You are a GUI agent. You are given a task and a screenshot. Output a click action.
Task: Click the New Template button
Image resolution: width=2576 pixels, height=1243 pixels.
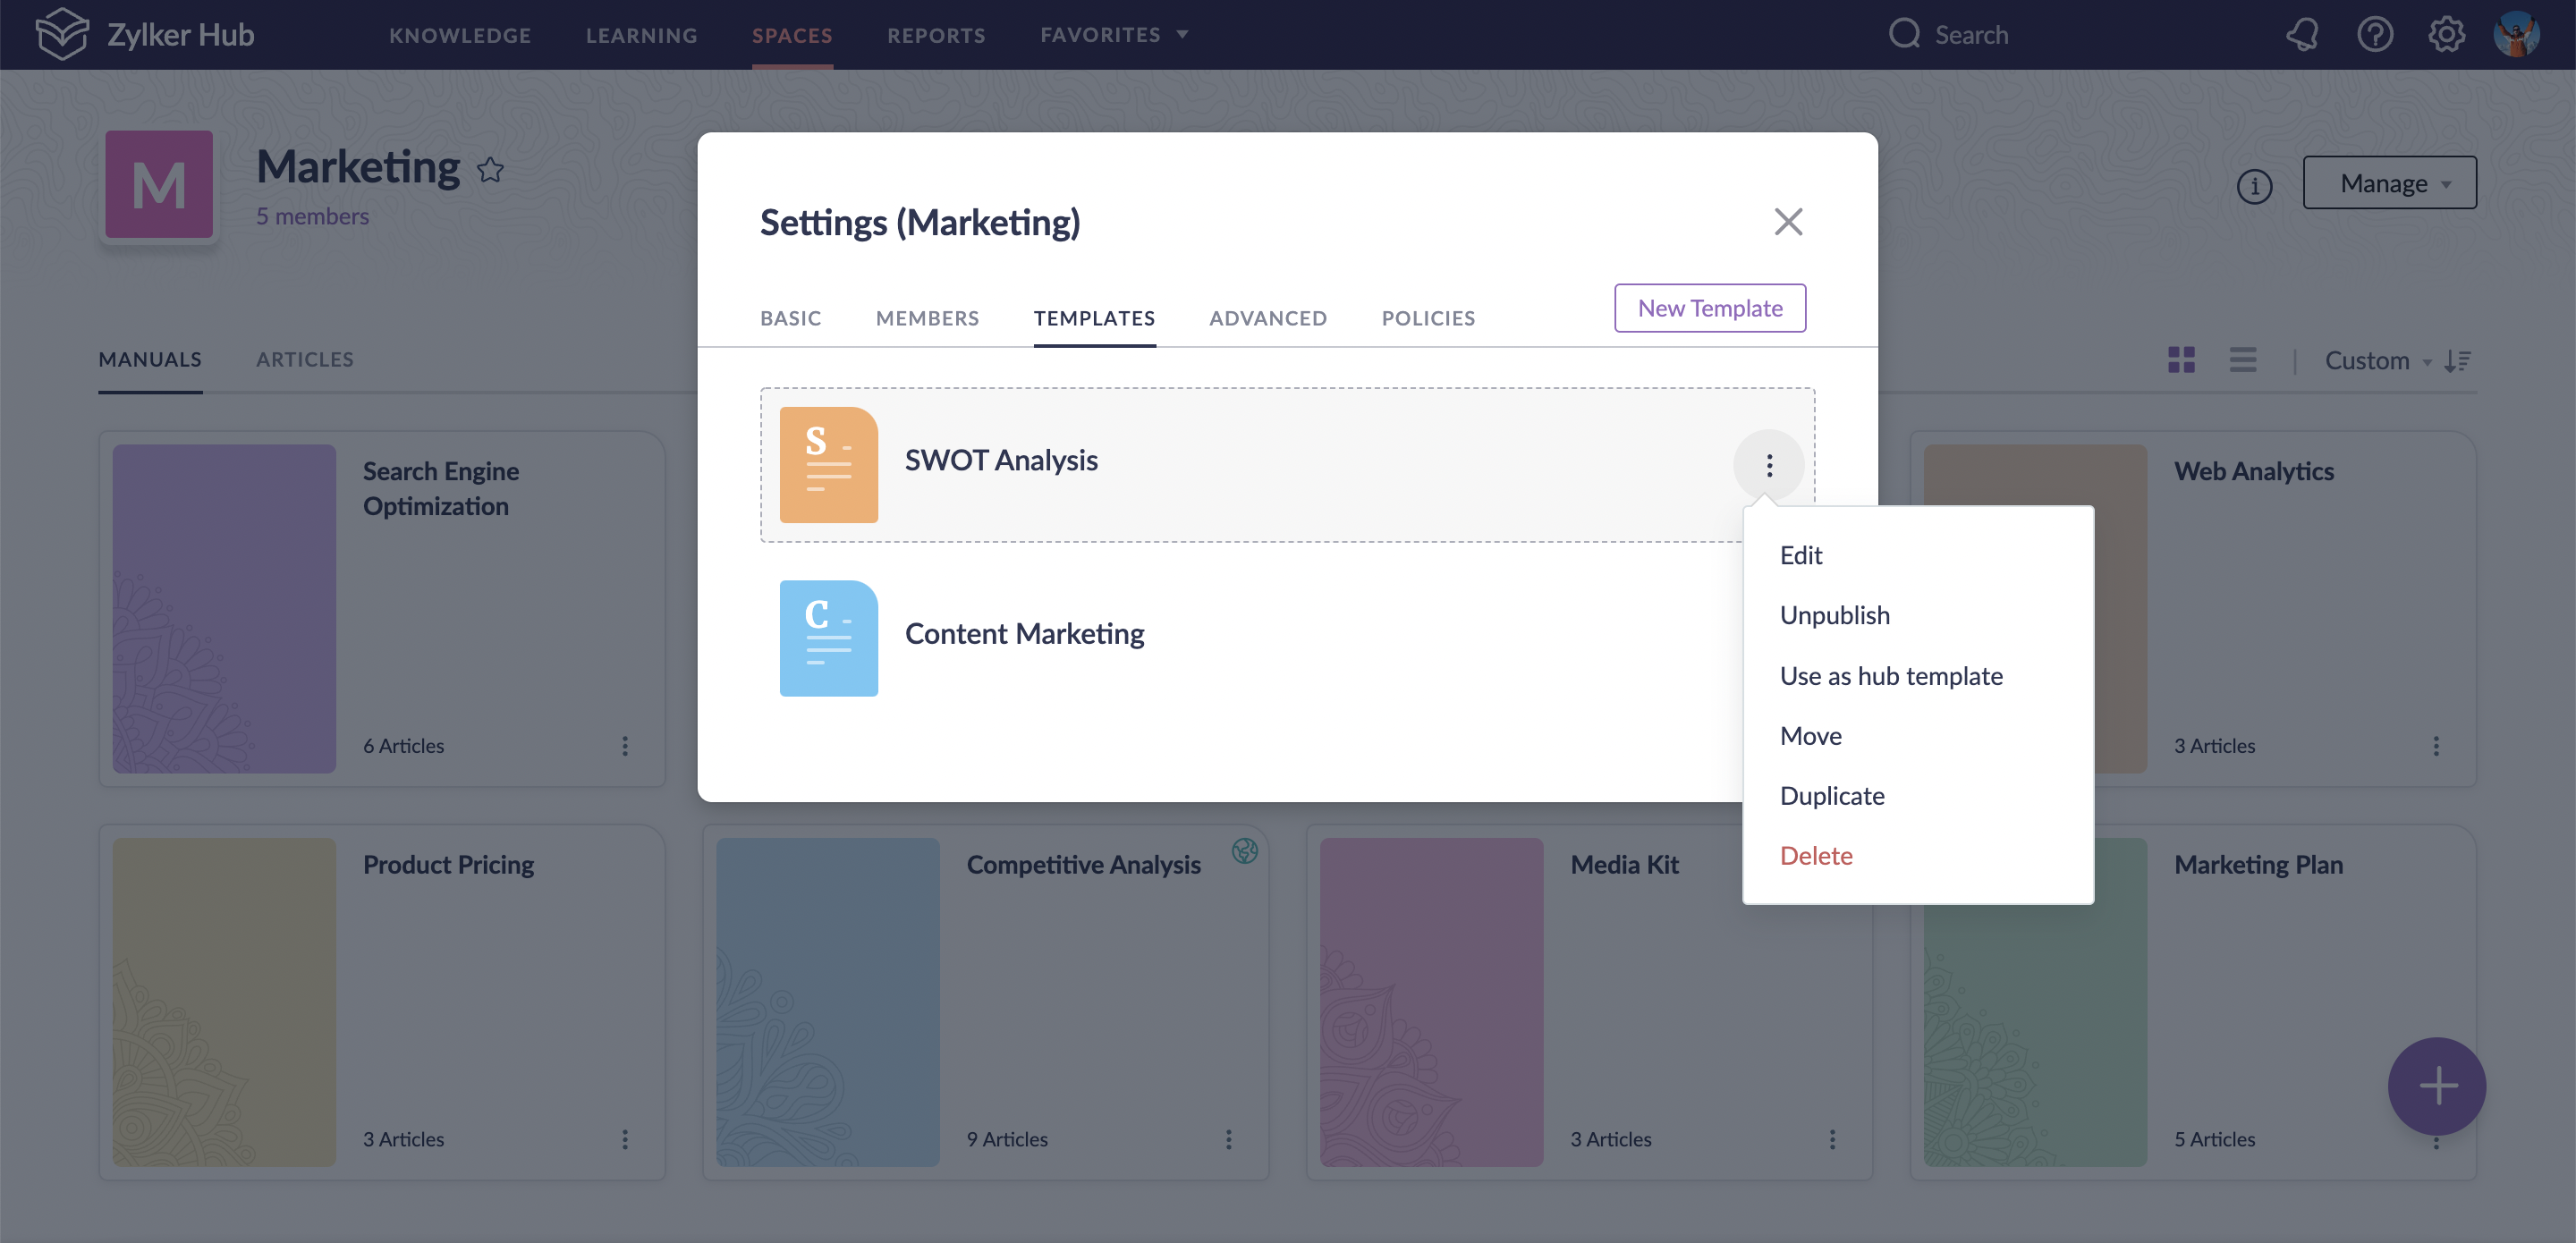pyautogui.click(x=1709, y=308)
